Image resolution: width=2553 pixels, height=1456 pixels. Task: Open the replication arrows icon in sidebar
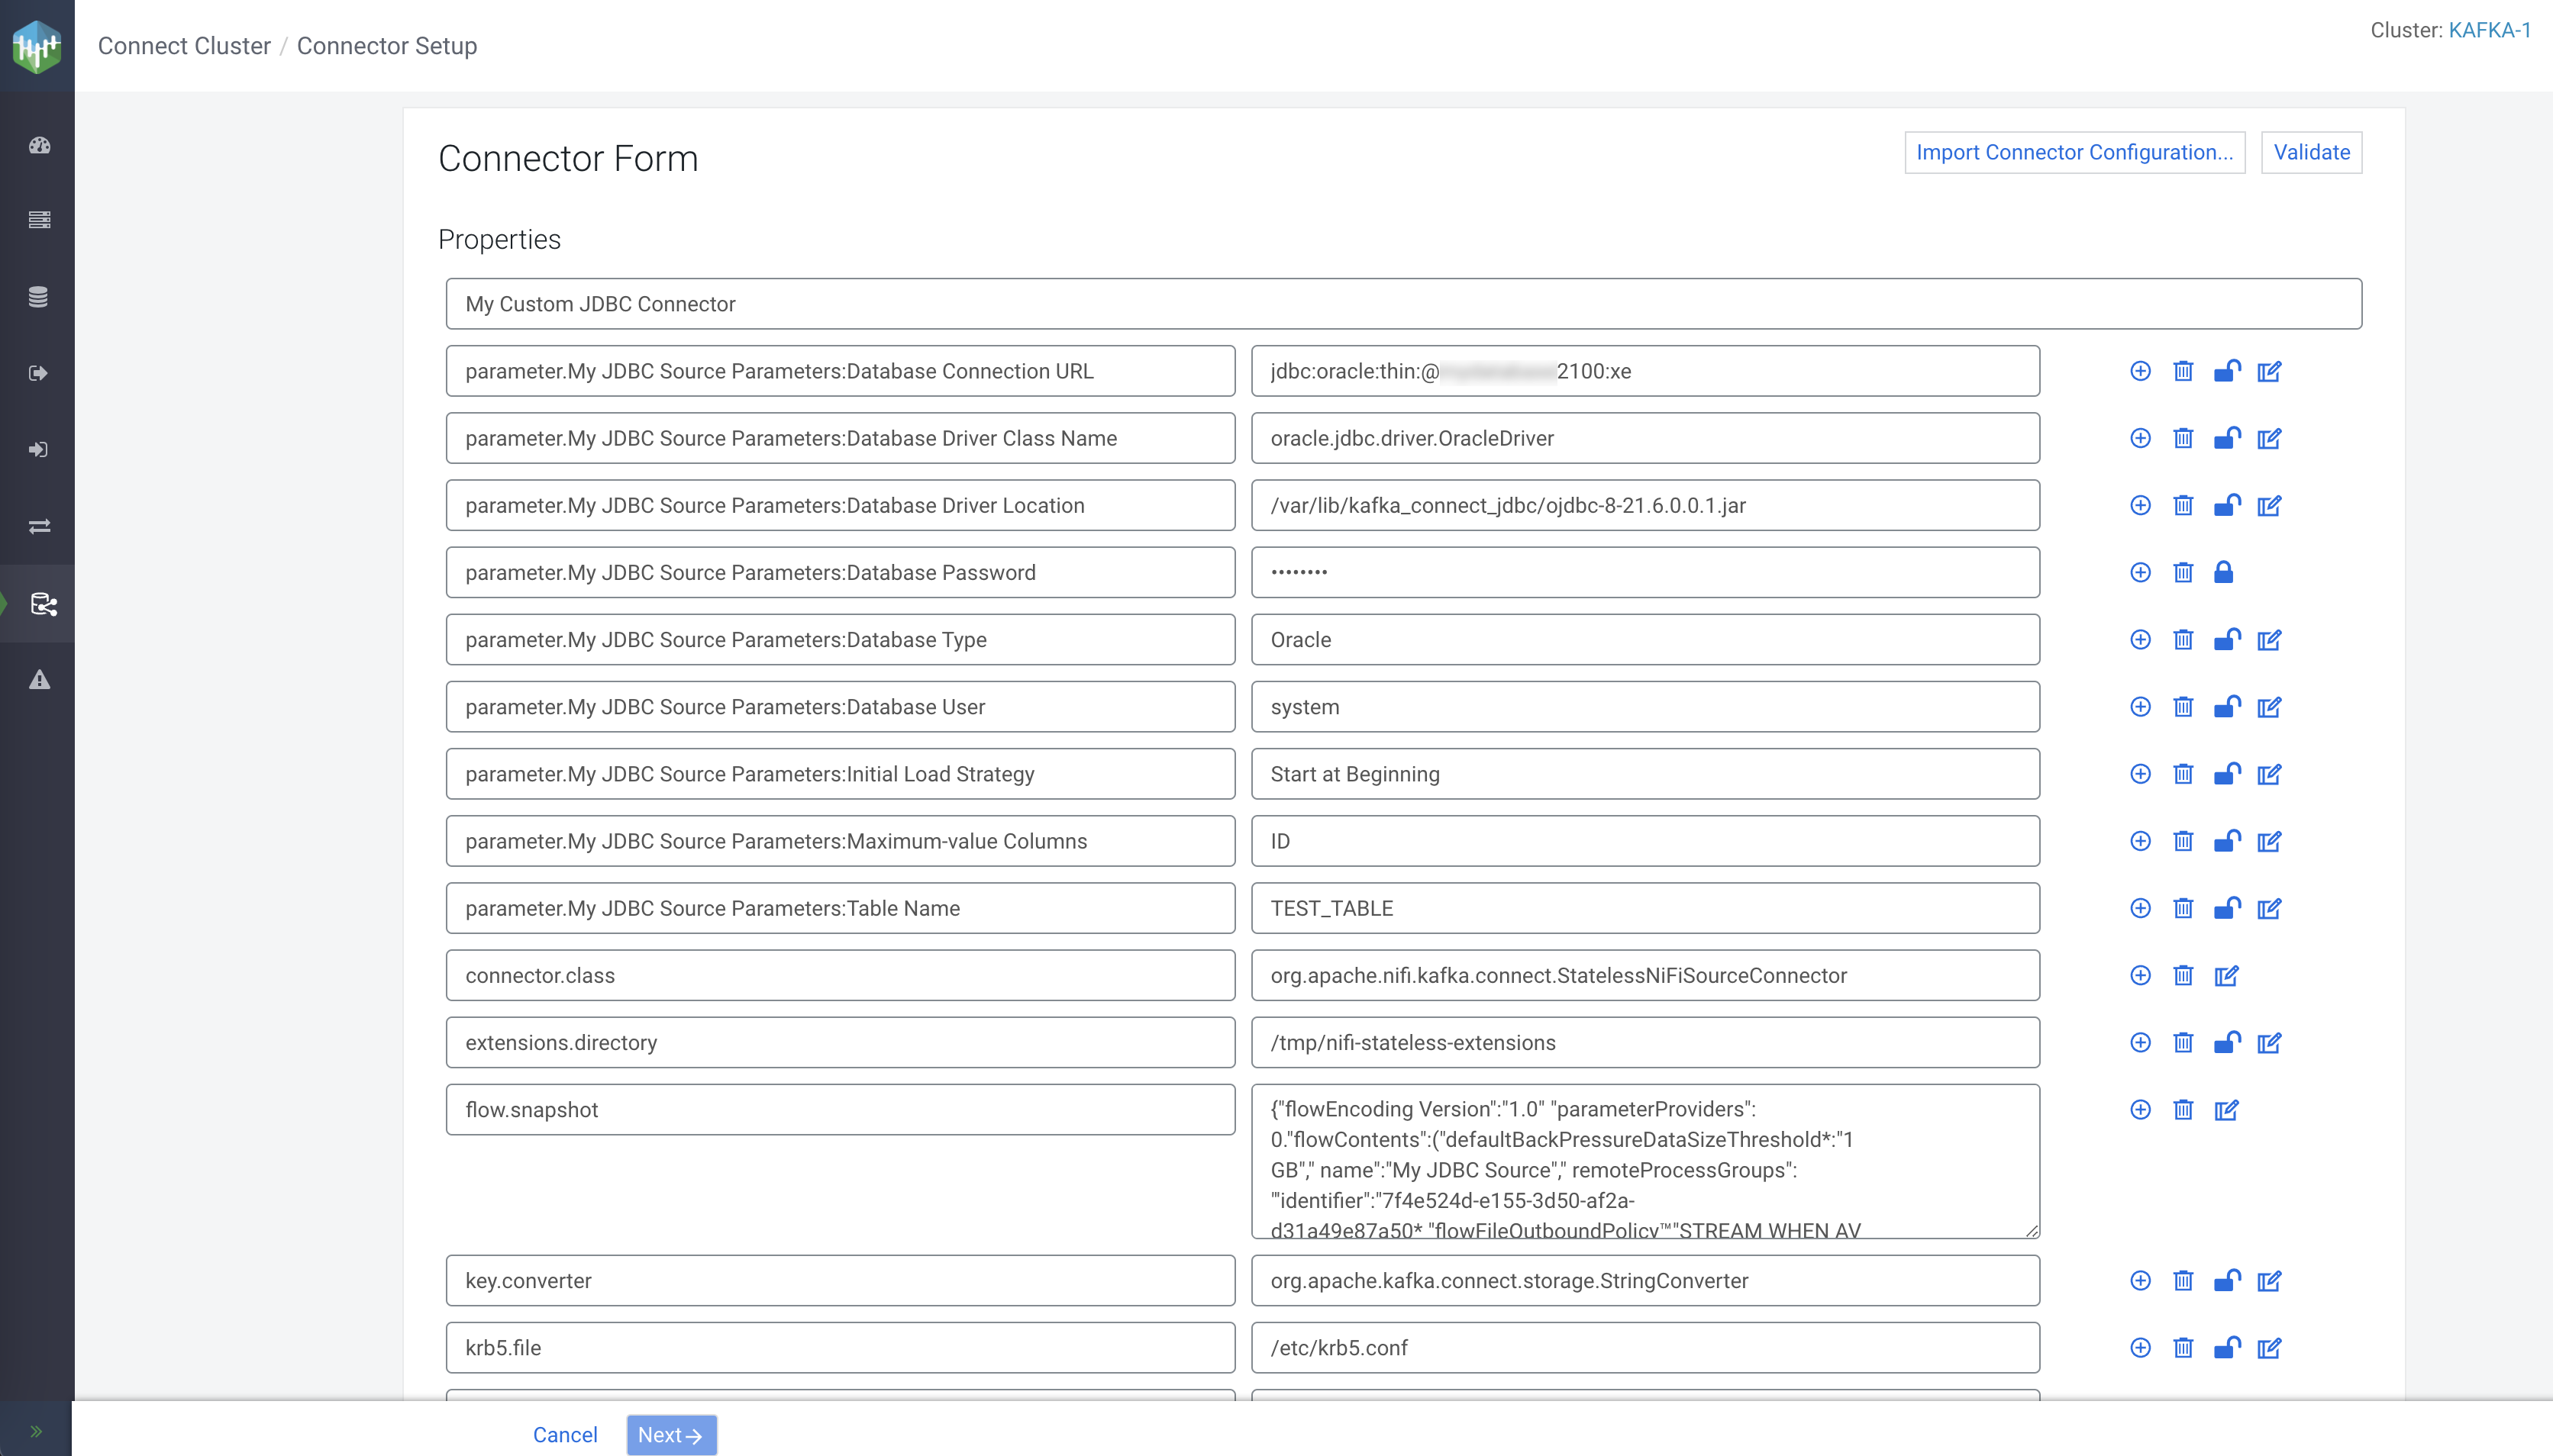[x=39, y=526]
